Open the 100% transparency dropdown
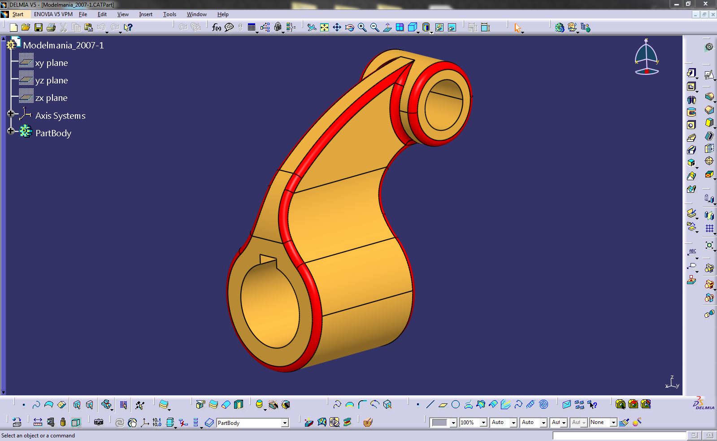 (x=483, y=423)
